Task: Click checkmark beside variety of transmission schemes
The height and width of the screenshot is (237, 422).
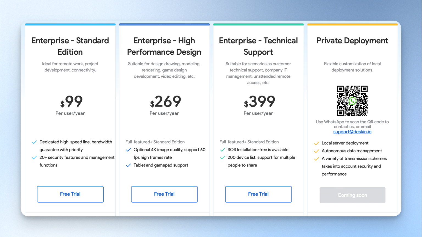Action: [x=316, y=159]
